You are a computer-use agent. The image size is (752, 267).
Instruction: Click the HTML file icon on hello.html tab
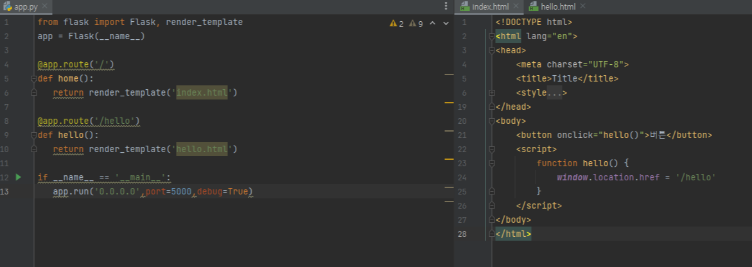click(533, 6)
